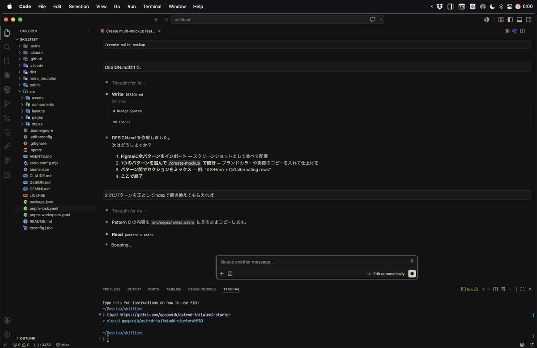Go back with the navigation arrow
The image size is (537, 348).
click(x=156, y=20)
